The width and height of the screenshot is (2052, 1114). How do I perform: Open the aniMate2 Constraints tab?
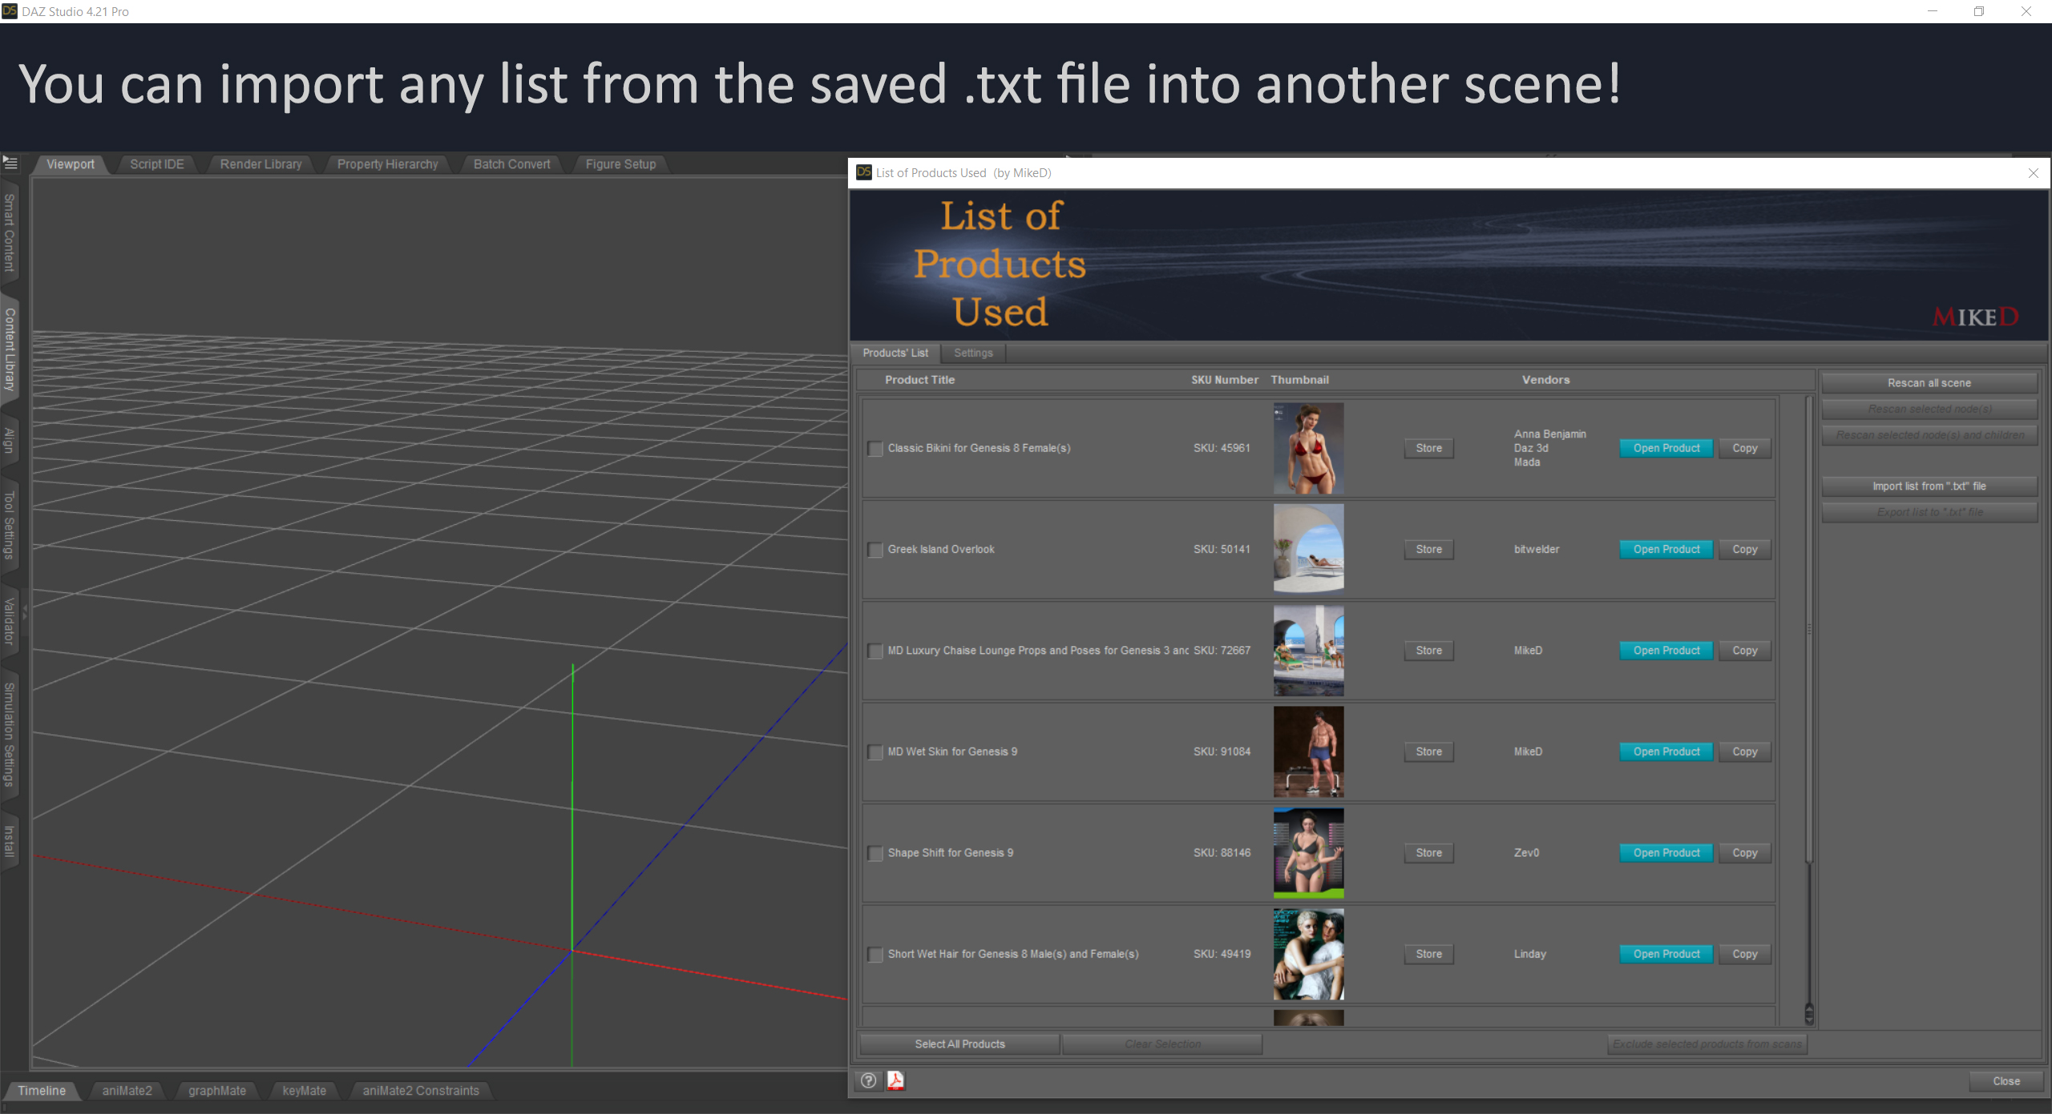[421, 1091]
